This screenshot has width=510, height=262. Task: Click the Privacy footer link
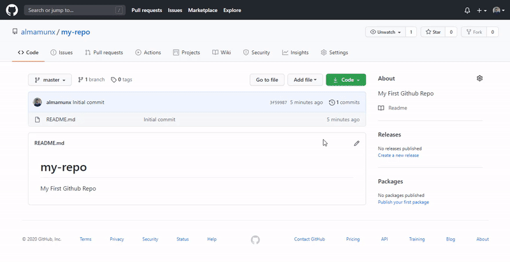(117, 239)
